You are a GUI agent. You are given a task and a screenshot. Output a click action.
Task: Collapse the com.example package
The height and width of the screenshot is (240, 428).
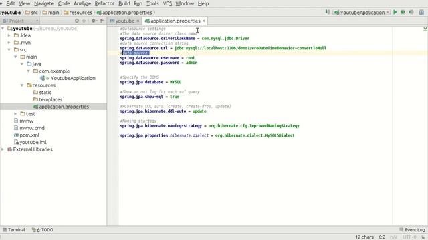click(29, 71)
